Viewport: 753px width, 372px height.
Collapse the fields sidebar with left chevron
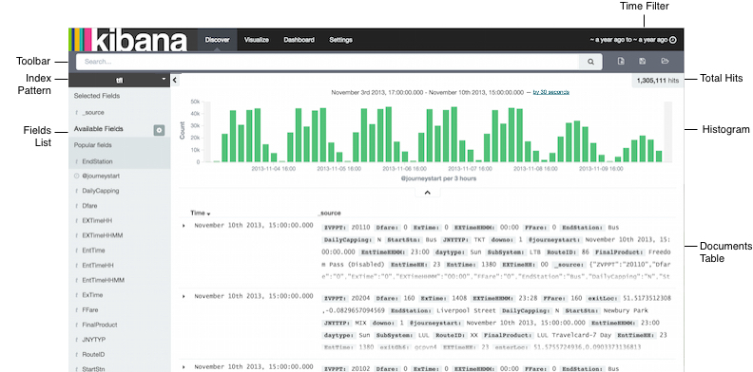click(x=175, y=80)
